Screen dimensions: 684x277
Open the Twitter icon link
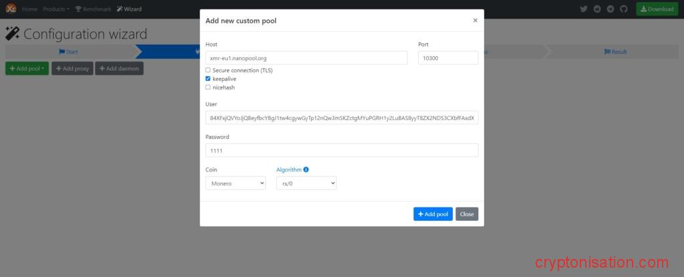click(584, 9)
